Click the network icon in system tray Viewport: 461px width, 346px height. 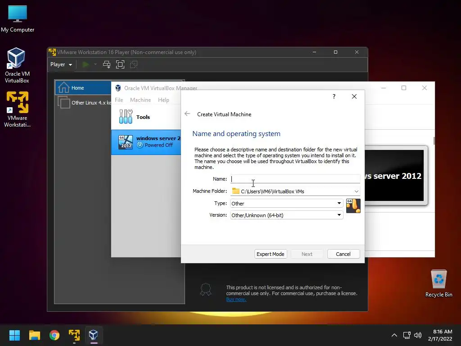point(407,335)
